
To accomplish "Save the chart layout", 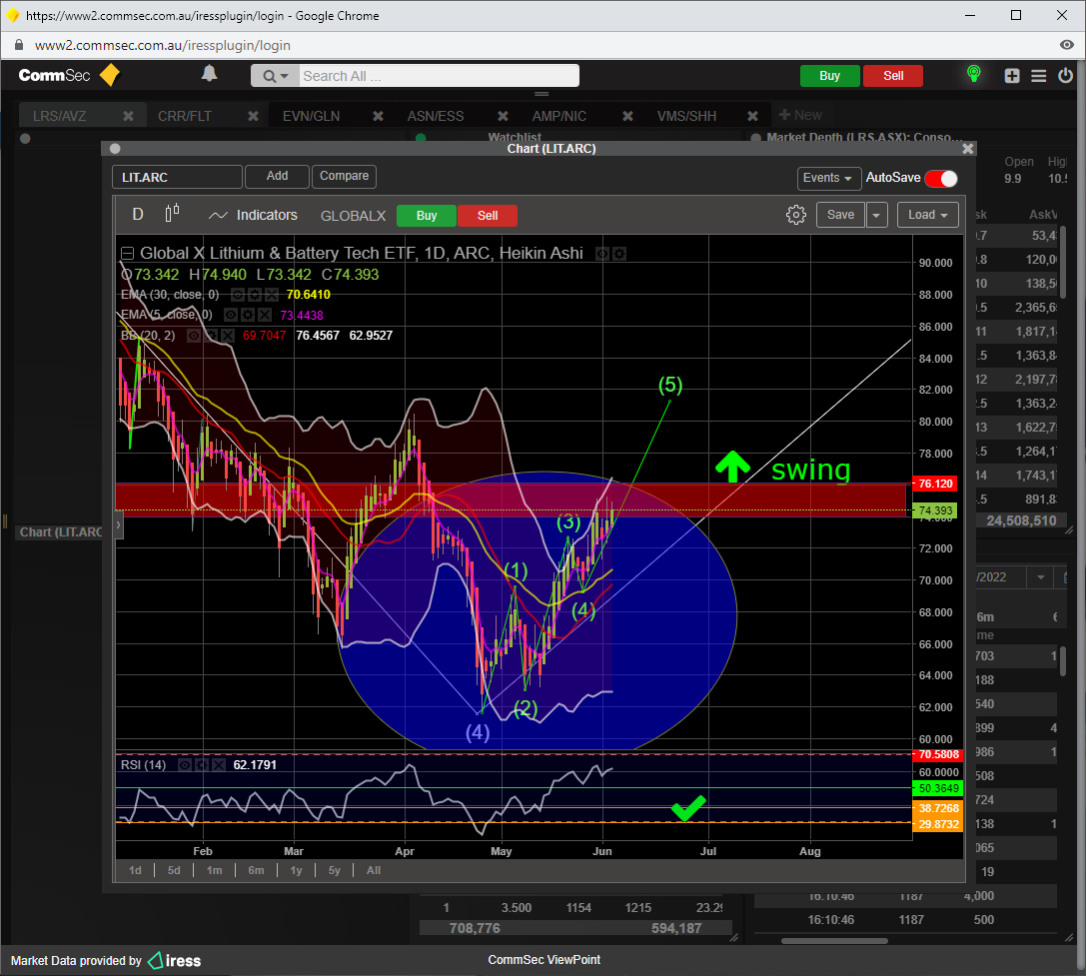I will click(x=841, y=216).
